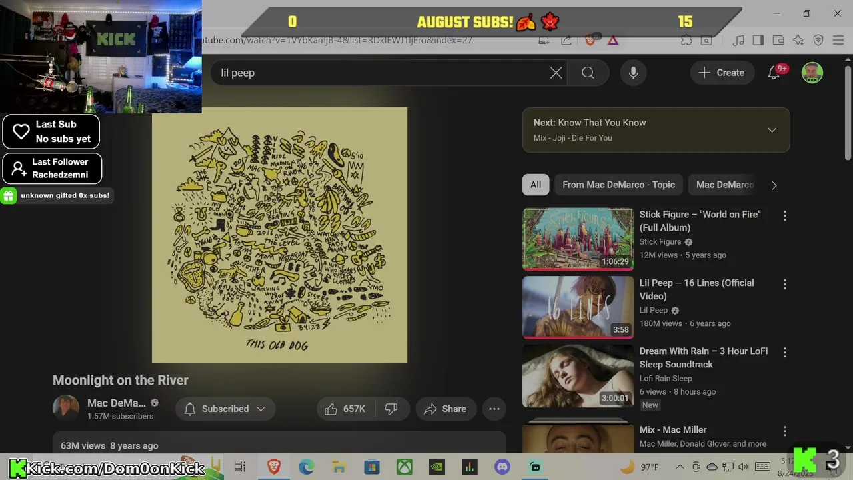The image size is (853, 480).
Task: Clear the 'lil peep' search text
Action: click(556, 73)
